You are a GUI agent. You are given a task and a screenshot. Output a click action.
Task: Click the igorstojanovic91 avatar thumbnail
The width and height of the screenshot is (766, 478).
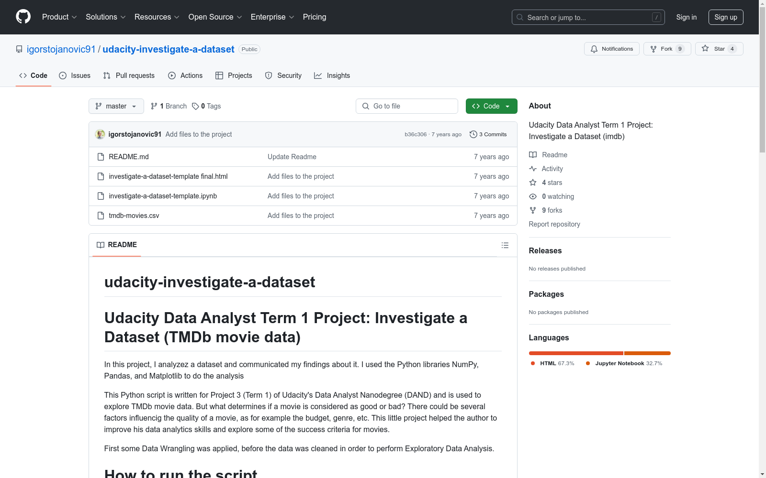[x=100, y=134]
